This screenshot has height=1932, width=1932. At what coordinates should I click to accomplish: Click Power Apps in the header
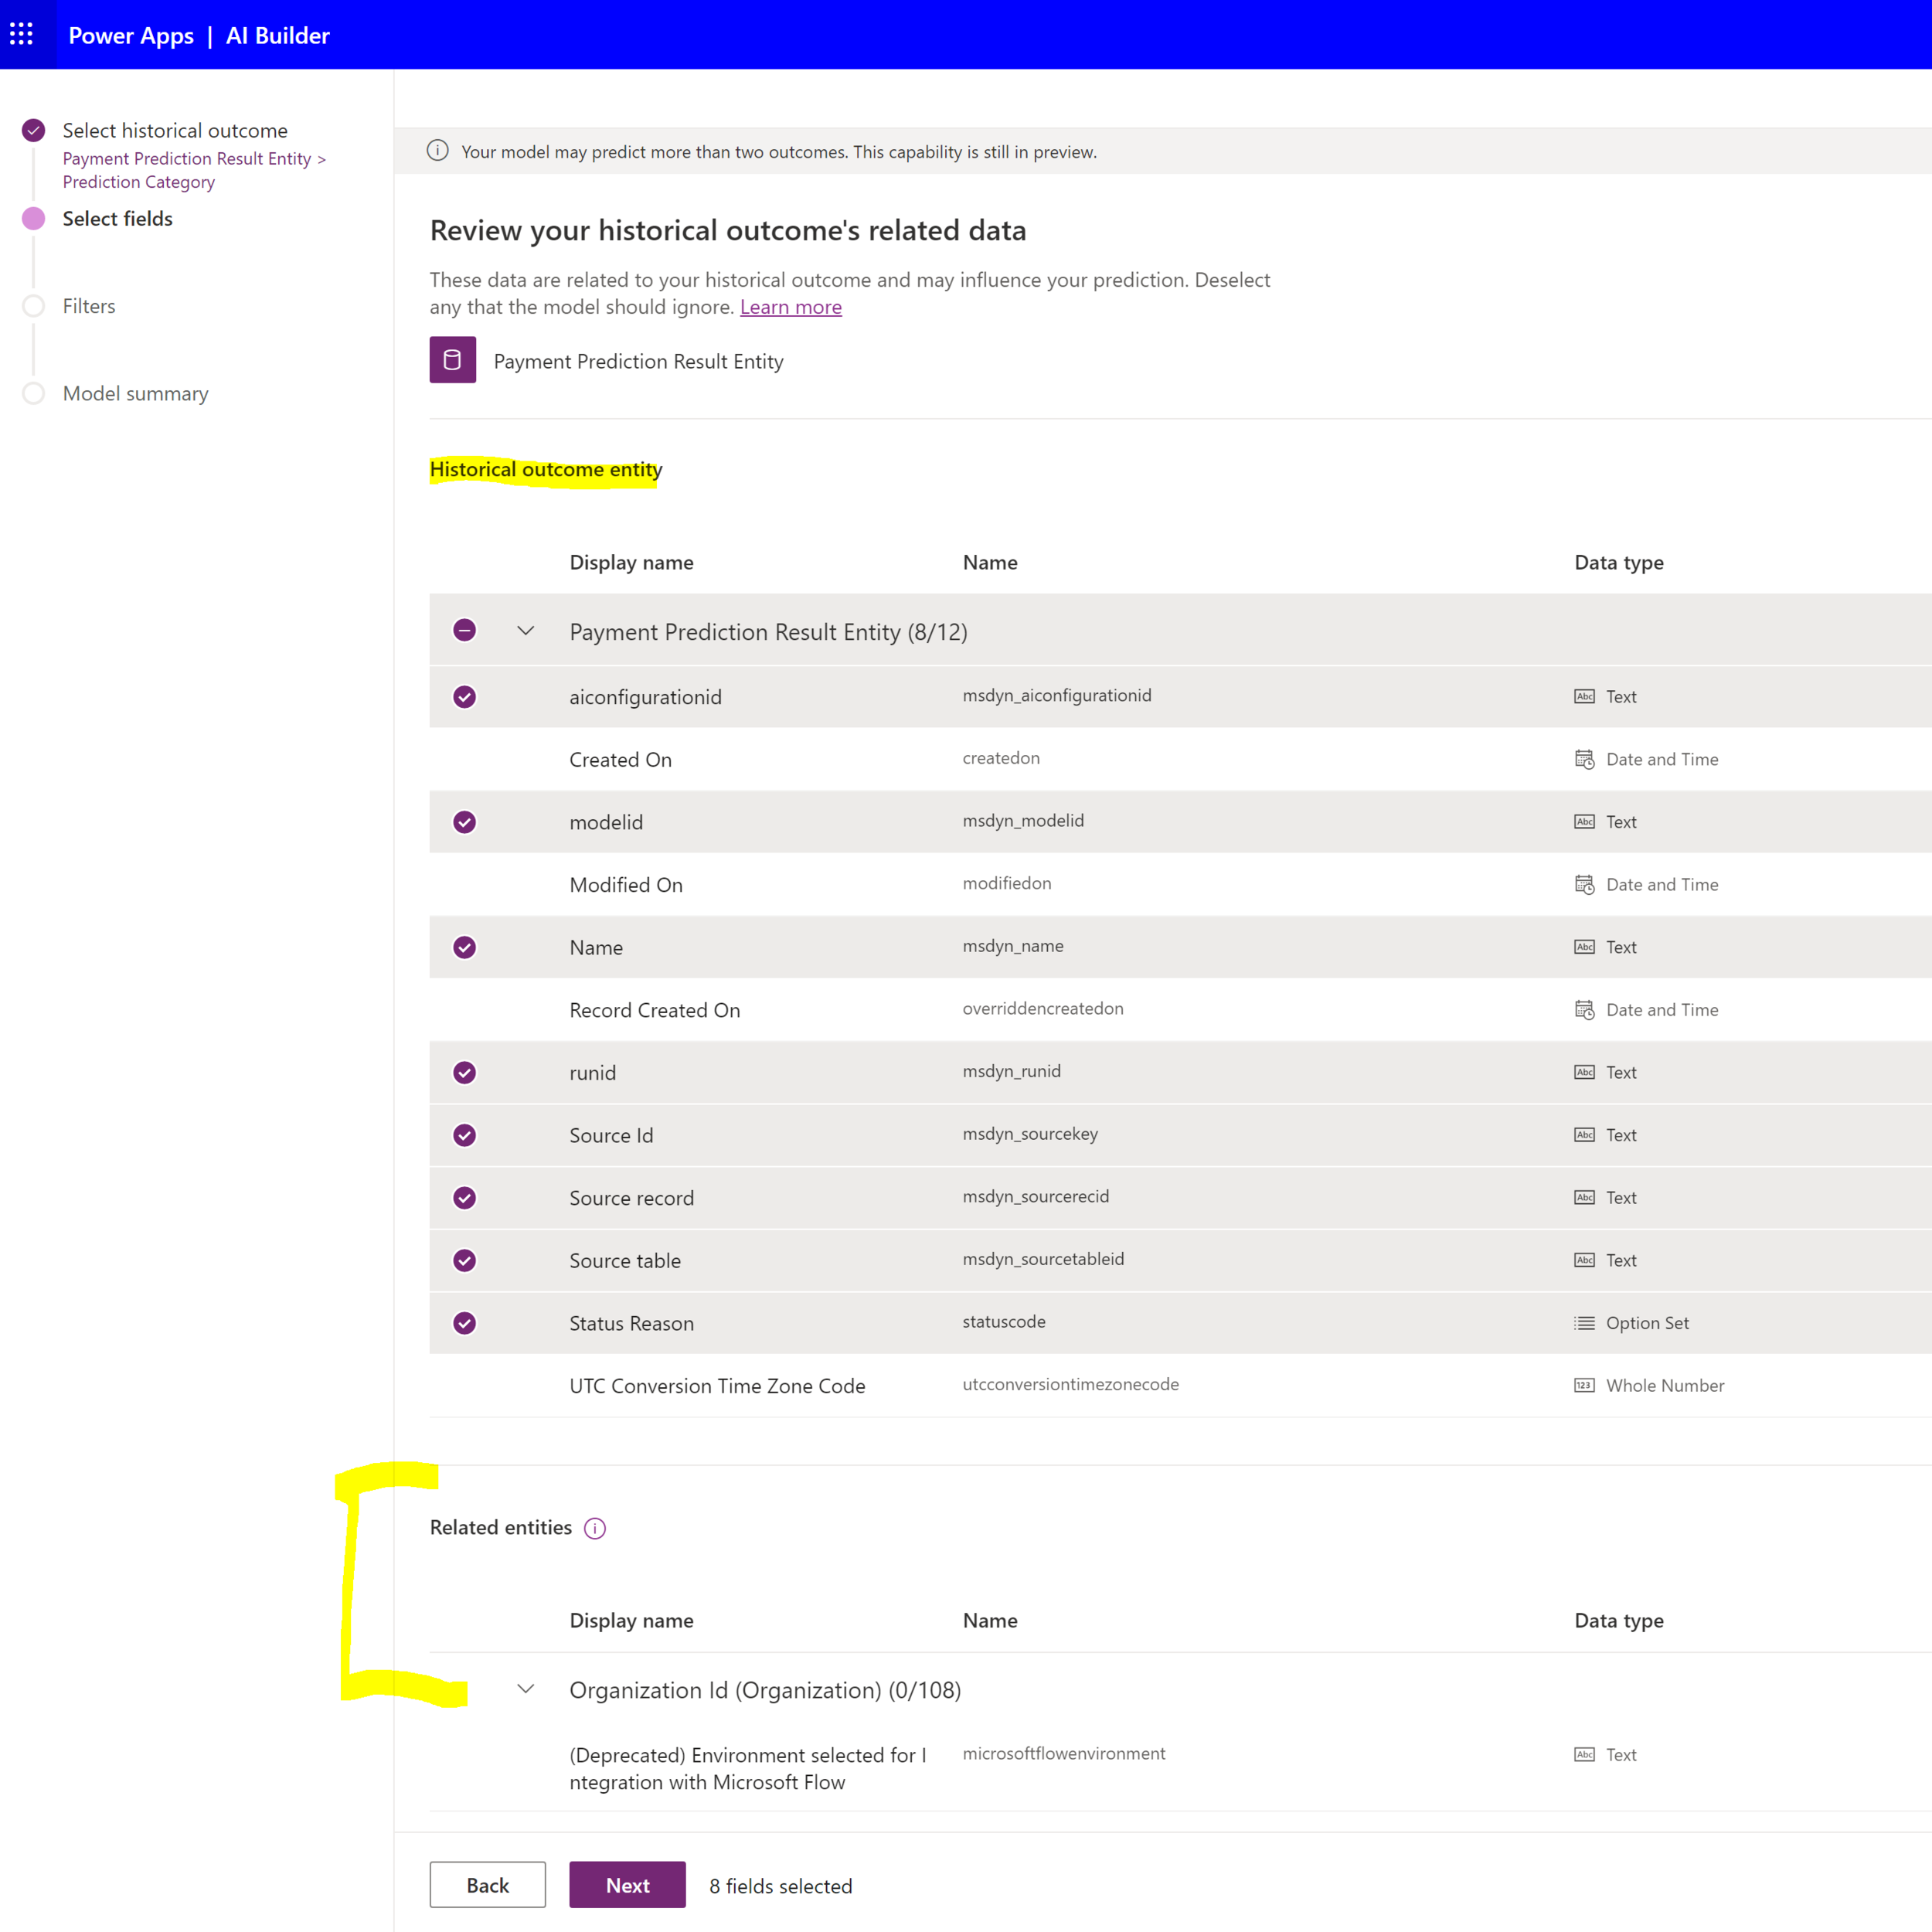pyautogui.click(x=131, y=35)
